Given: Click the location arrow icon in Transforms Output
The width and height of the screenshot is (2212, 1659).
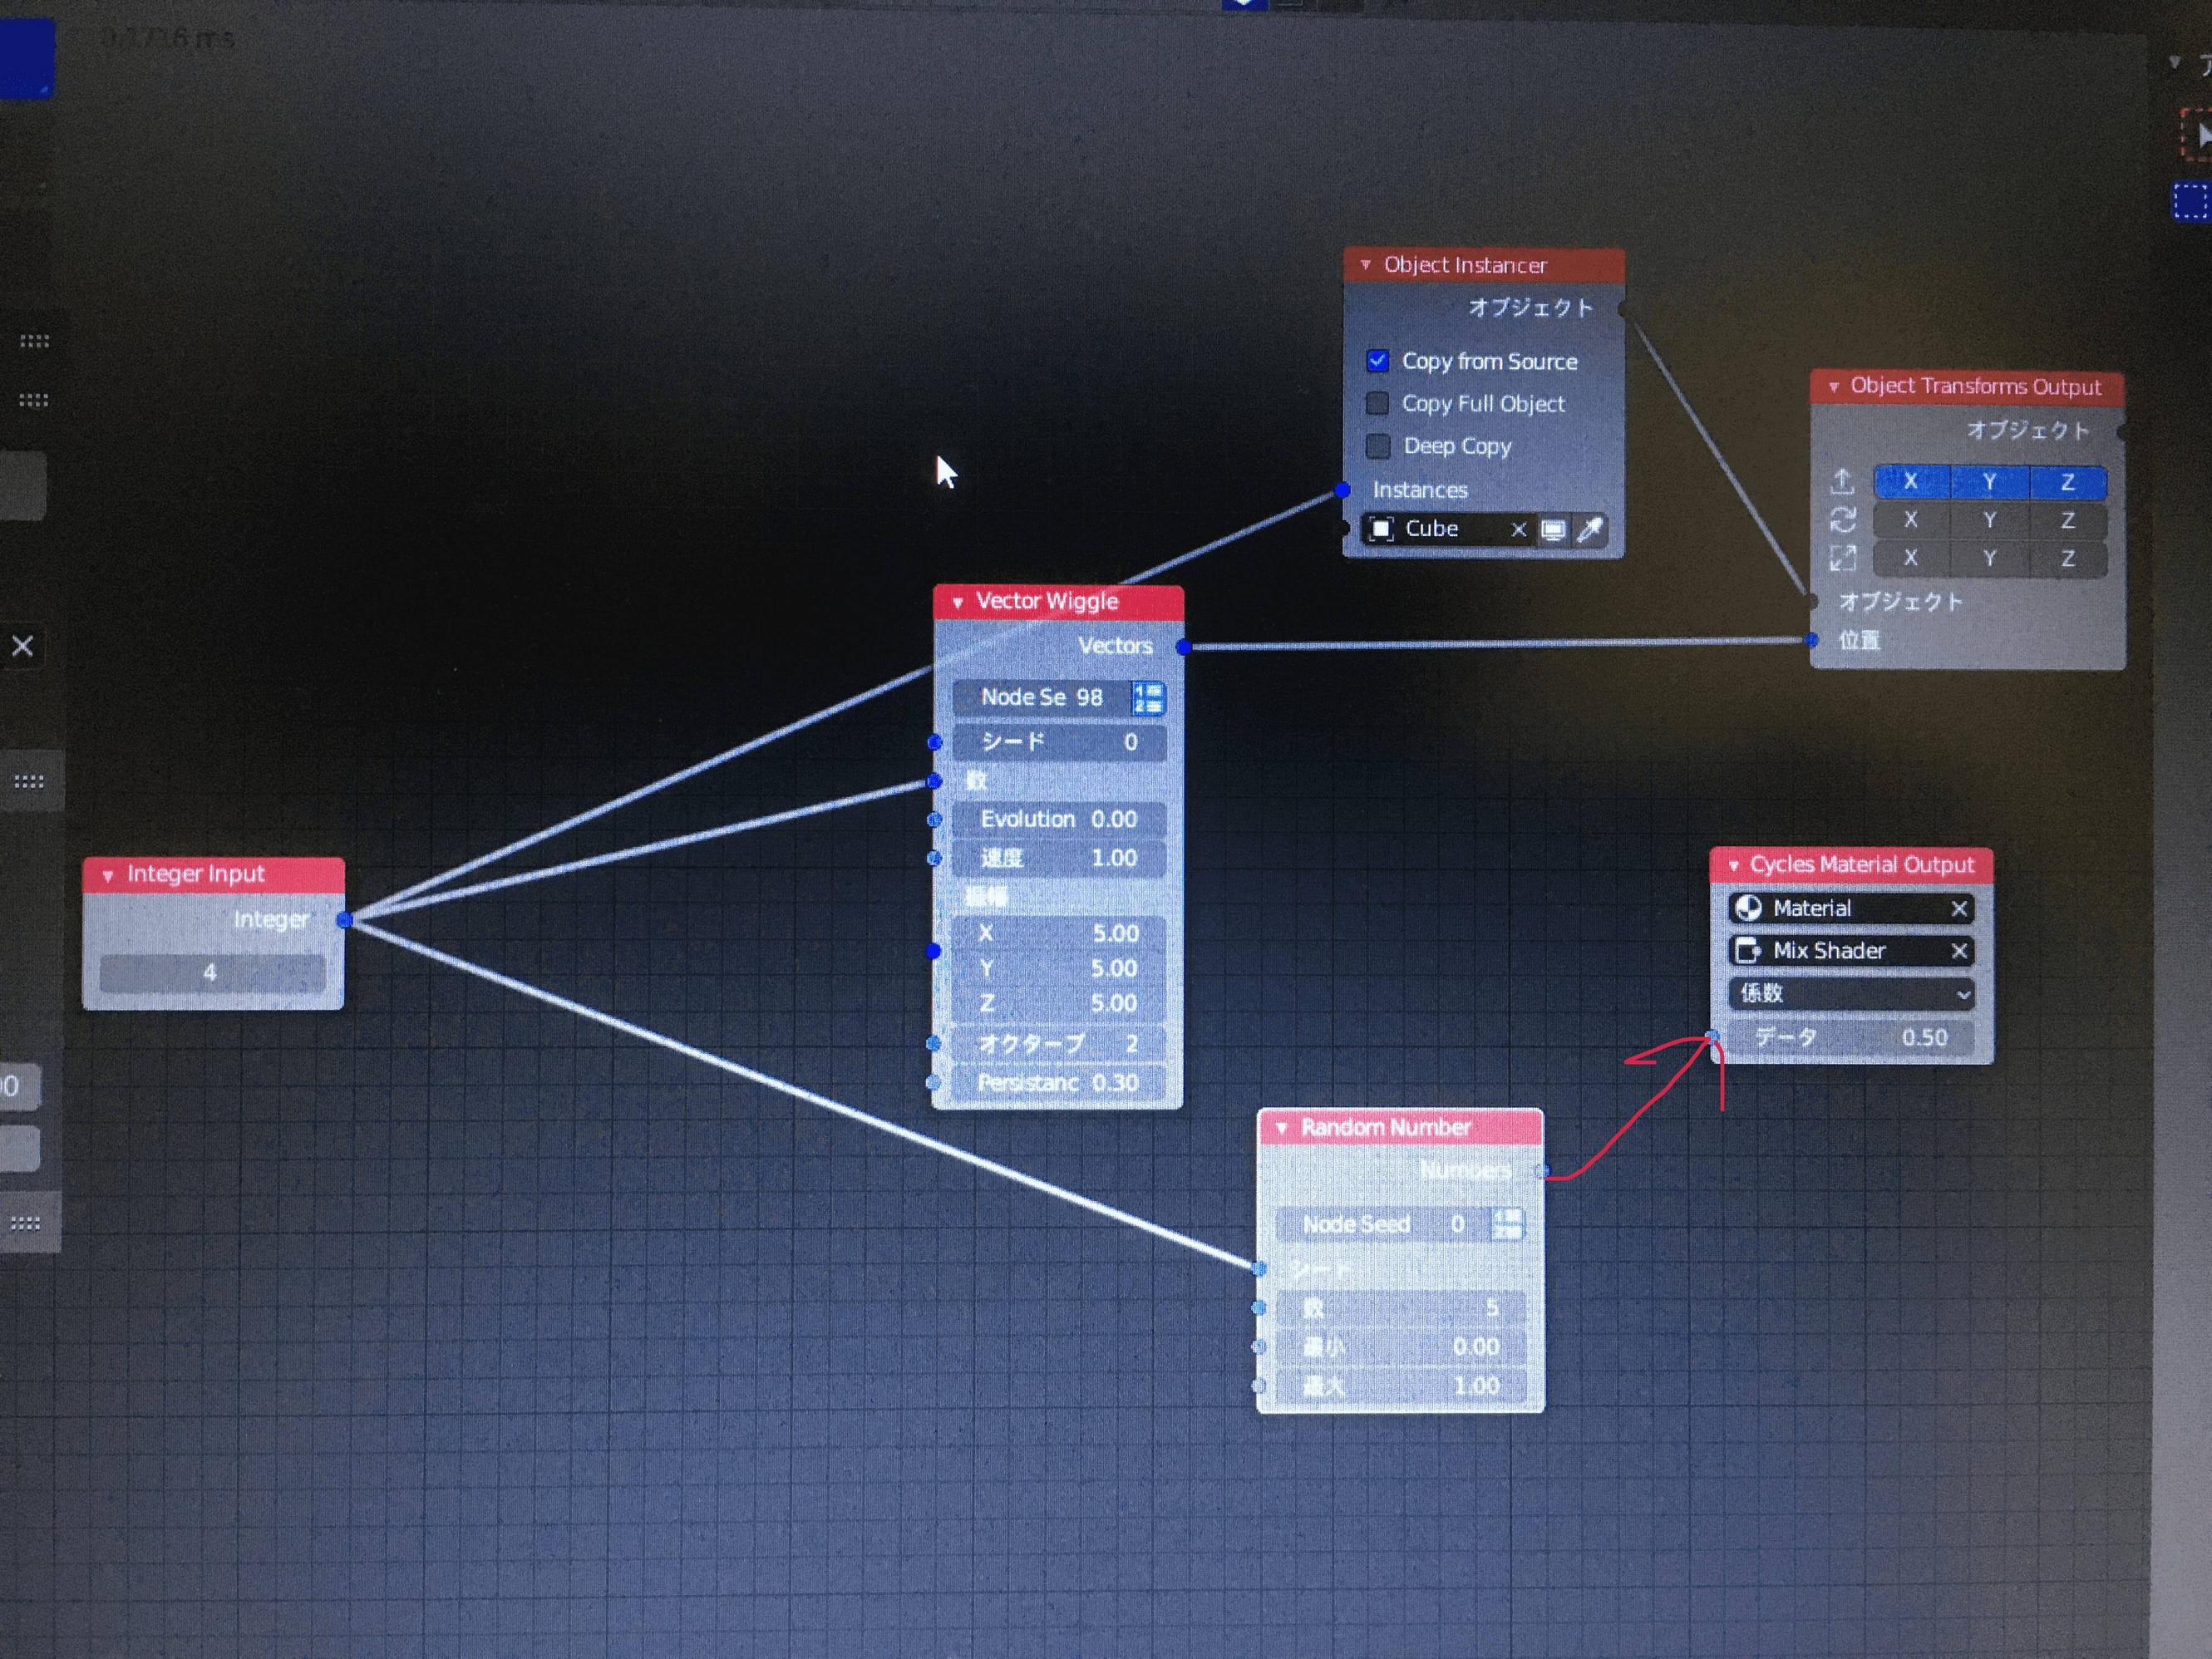Looking at the screenshot, I should coord(1842,481).
